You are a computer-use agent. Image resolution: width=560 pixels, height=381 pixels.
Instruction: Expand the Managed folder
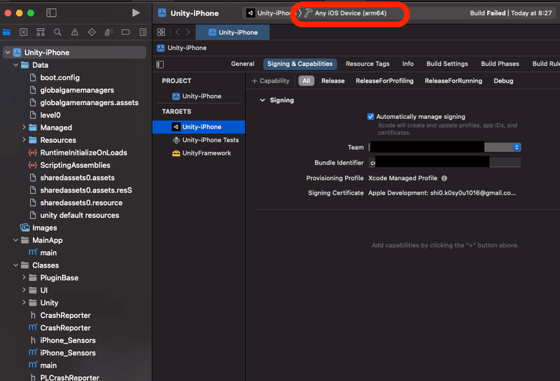click(x=24, y=127)
